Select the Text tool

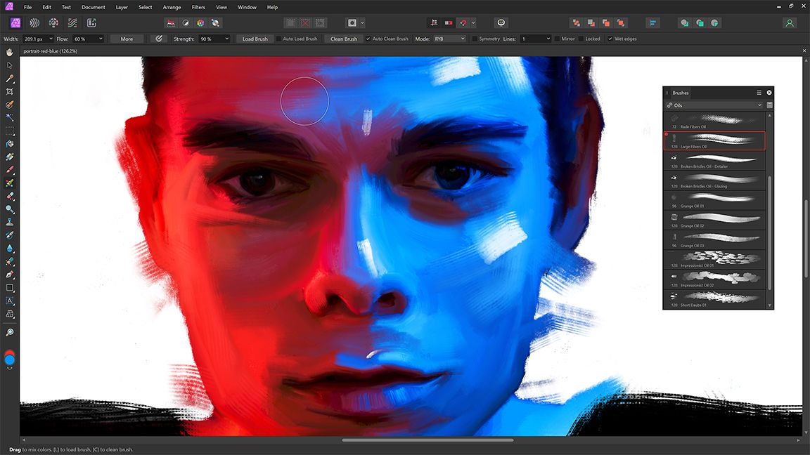(x=10, y=301)
